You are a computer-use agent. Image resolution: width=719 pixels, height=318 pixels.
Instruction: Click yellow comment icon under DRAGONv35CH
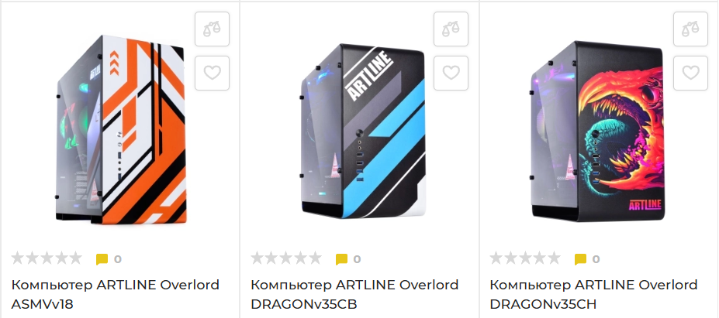point(580,259)
